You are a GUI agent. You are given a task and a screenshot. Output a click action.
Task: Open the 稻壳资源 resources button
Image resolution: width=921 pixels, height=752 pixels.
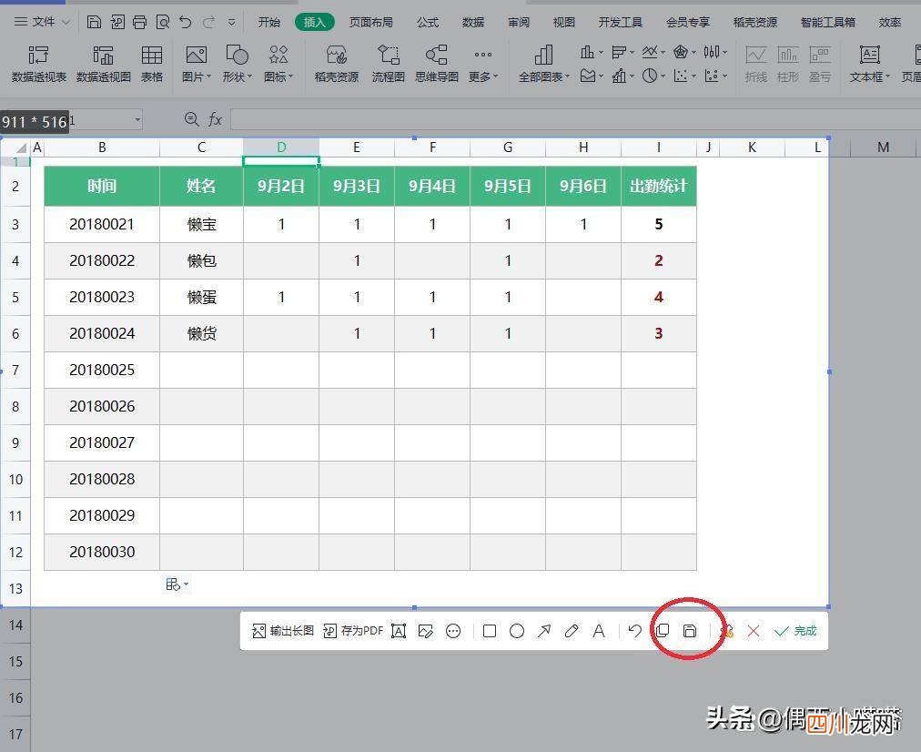click(x=337, y=64)
